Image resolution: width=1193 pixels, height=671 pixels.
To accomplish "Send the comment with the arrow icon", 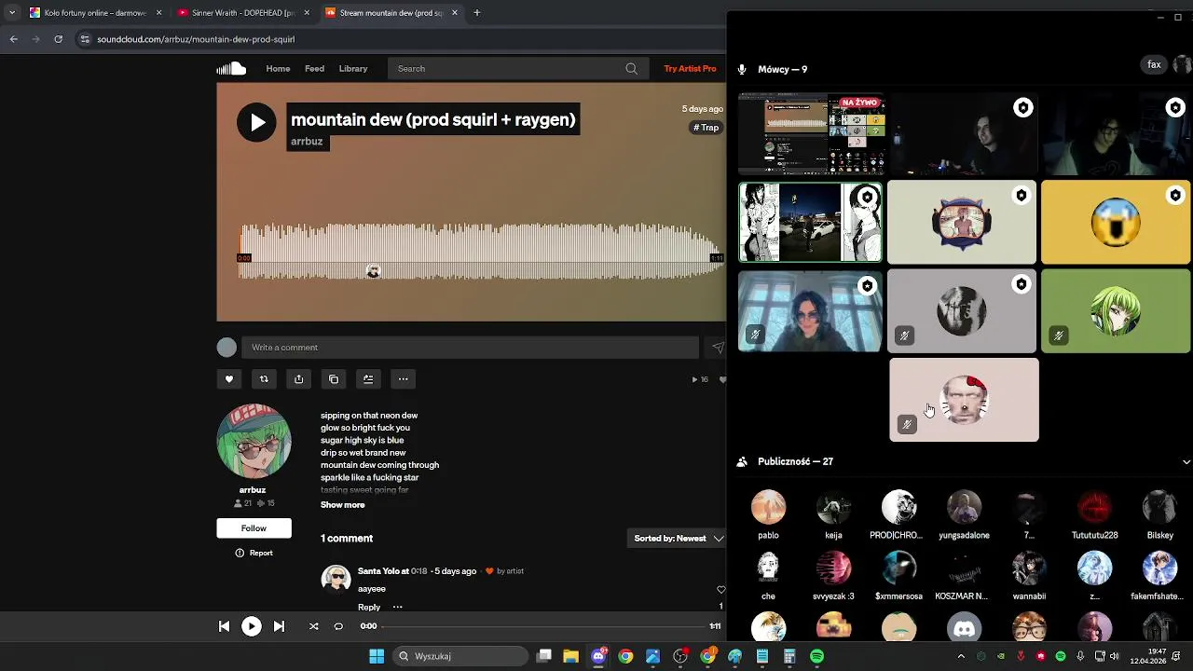I will click(x=718, y=348).
